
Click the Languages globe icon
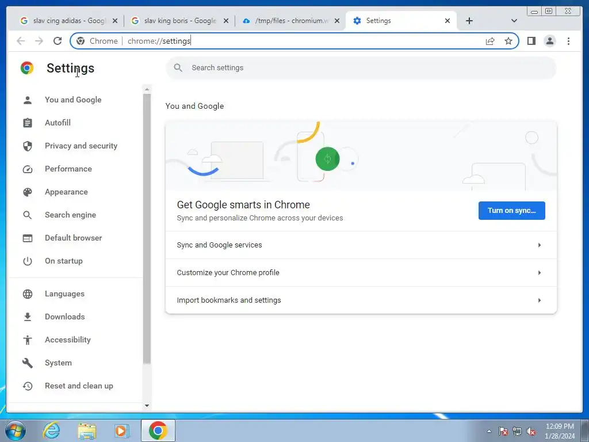coord(28,294)
